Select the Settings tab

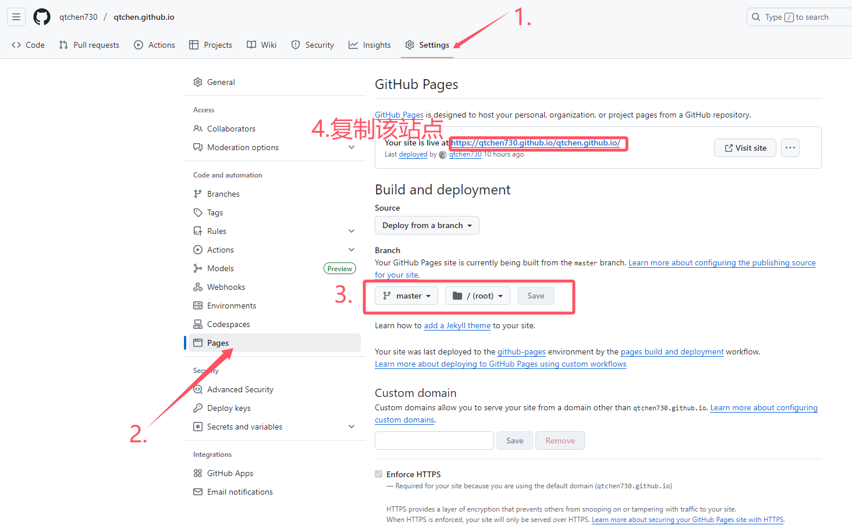427,45
